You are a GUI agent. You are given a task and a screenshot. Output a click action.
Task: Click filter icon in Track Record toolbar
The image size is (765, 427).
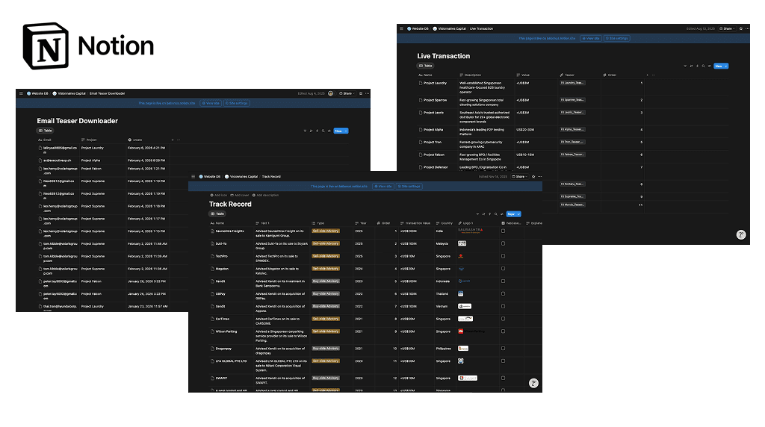point(477,214)
